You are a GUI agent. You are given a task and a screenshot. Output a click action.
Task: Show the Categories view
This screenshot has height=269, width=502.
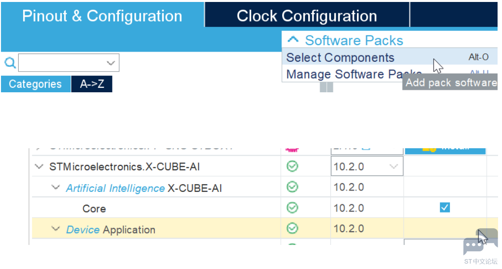[x=35, y=84]
